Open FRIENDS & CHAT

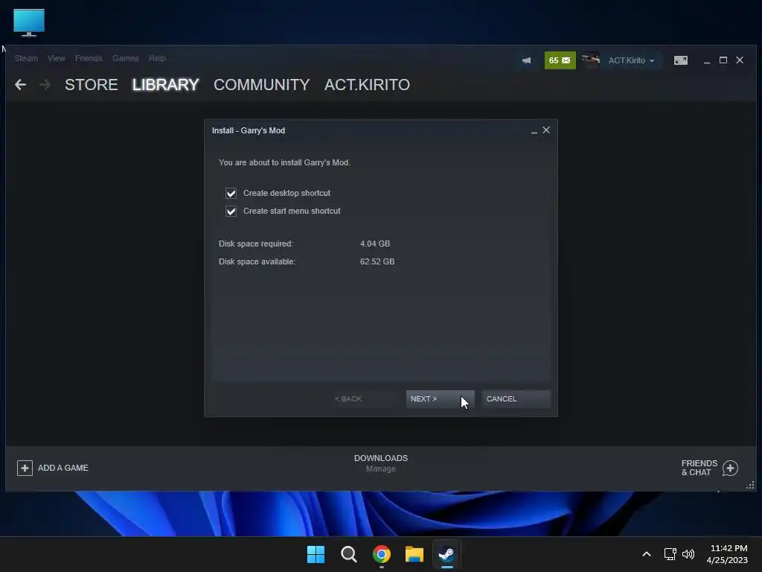699,468
